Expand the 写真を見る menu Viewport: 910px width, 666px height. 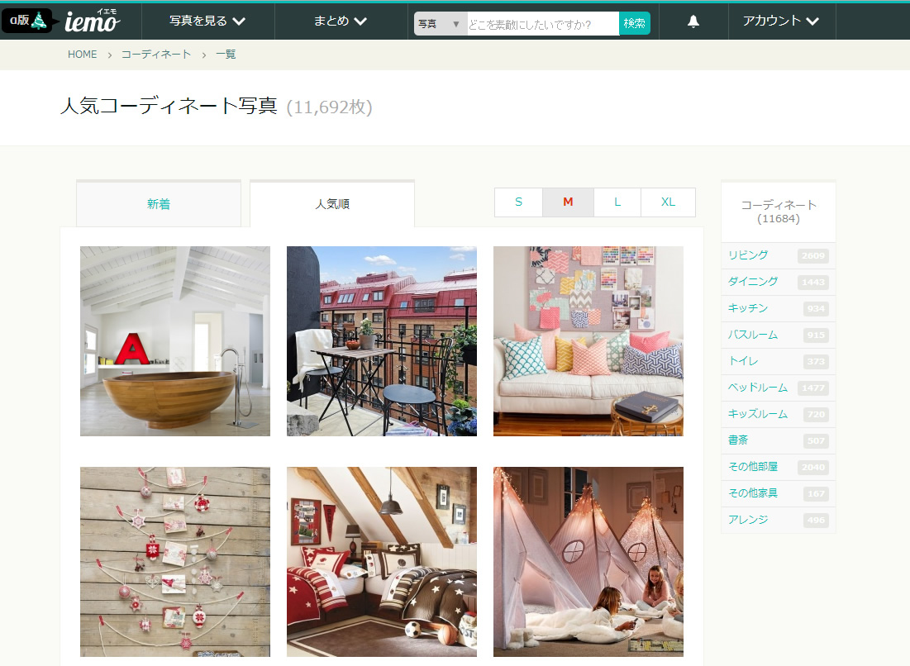207,21
